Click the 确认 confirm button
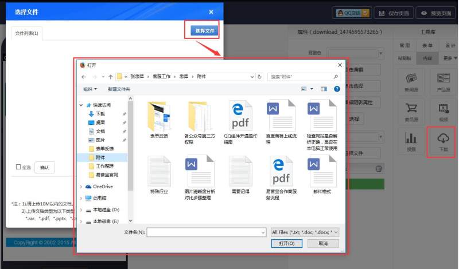459x269 pixels. 45,167
